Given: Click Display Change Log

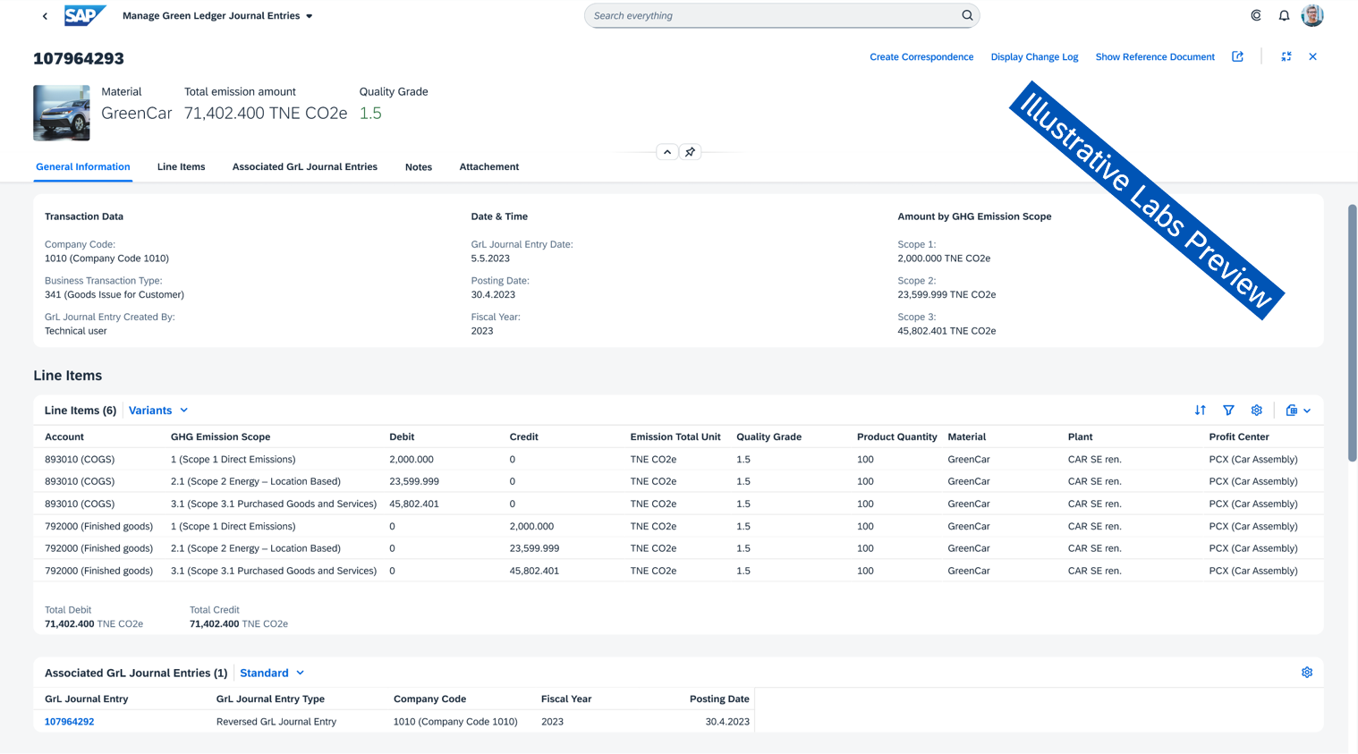Looking at the screenshot, I should (1034, 57).
